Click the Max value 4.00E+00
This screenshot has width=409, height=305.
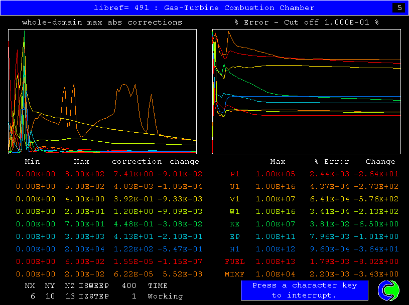[85, 199]
